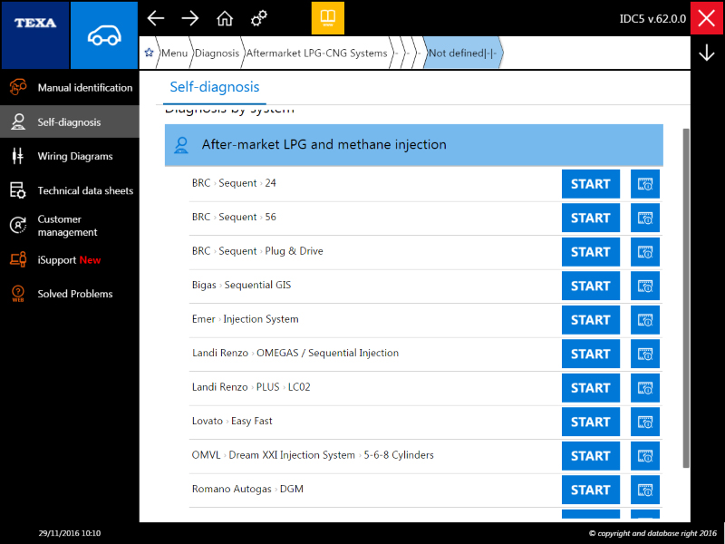The image size is (725, 544).
Task: Open info sheet for BRC Sequent 24
Action: click(x=645, y=184)
